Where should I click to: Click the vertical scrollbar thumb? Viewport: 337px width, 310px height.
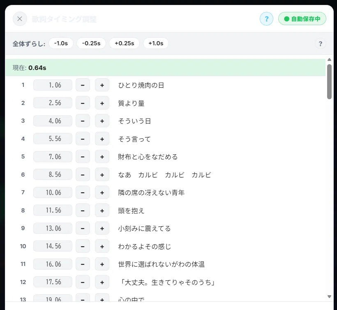click(x=329, y=82)
